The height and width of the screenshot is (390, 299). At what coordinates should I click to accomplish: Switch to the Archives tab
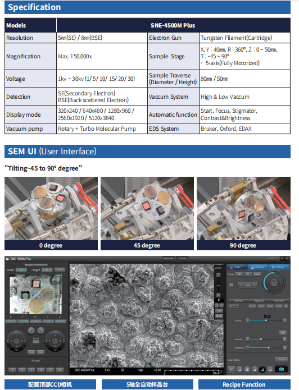tap(258, 267)
